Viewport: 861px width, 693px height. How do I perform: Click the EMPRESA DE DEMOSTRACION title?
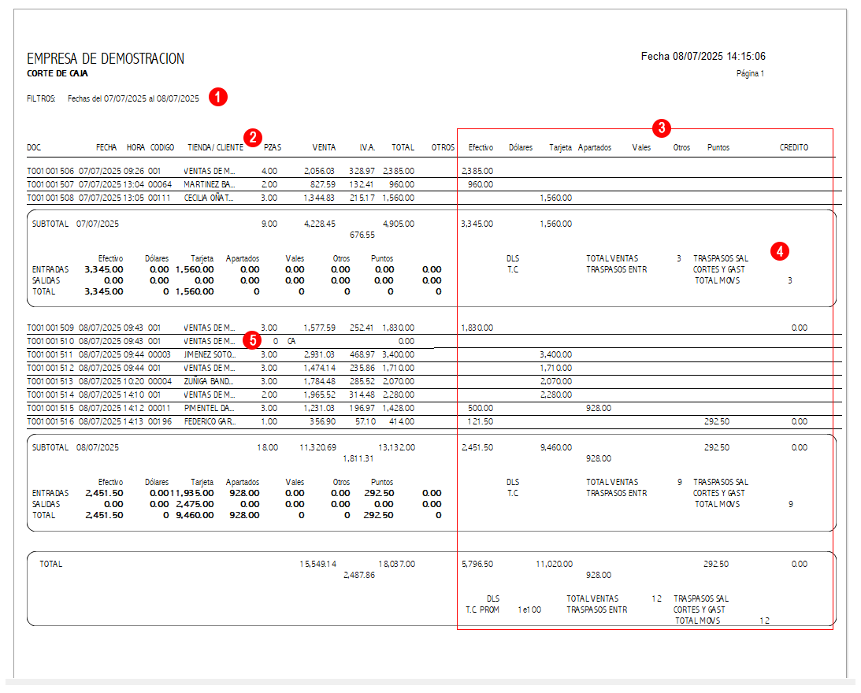(x=106, y=59)
